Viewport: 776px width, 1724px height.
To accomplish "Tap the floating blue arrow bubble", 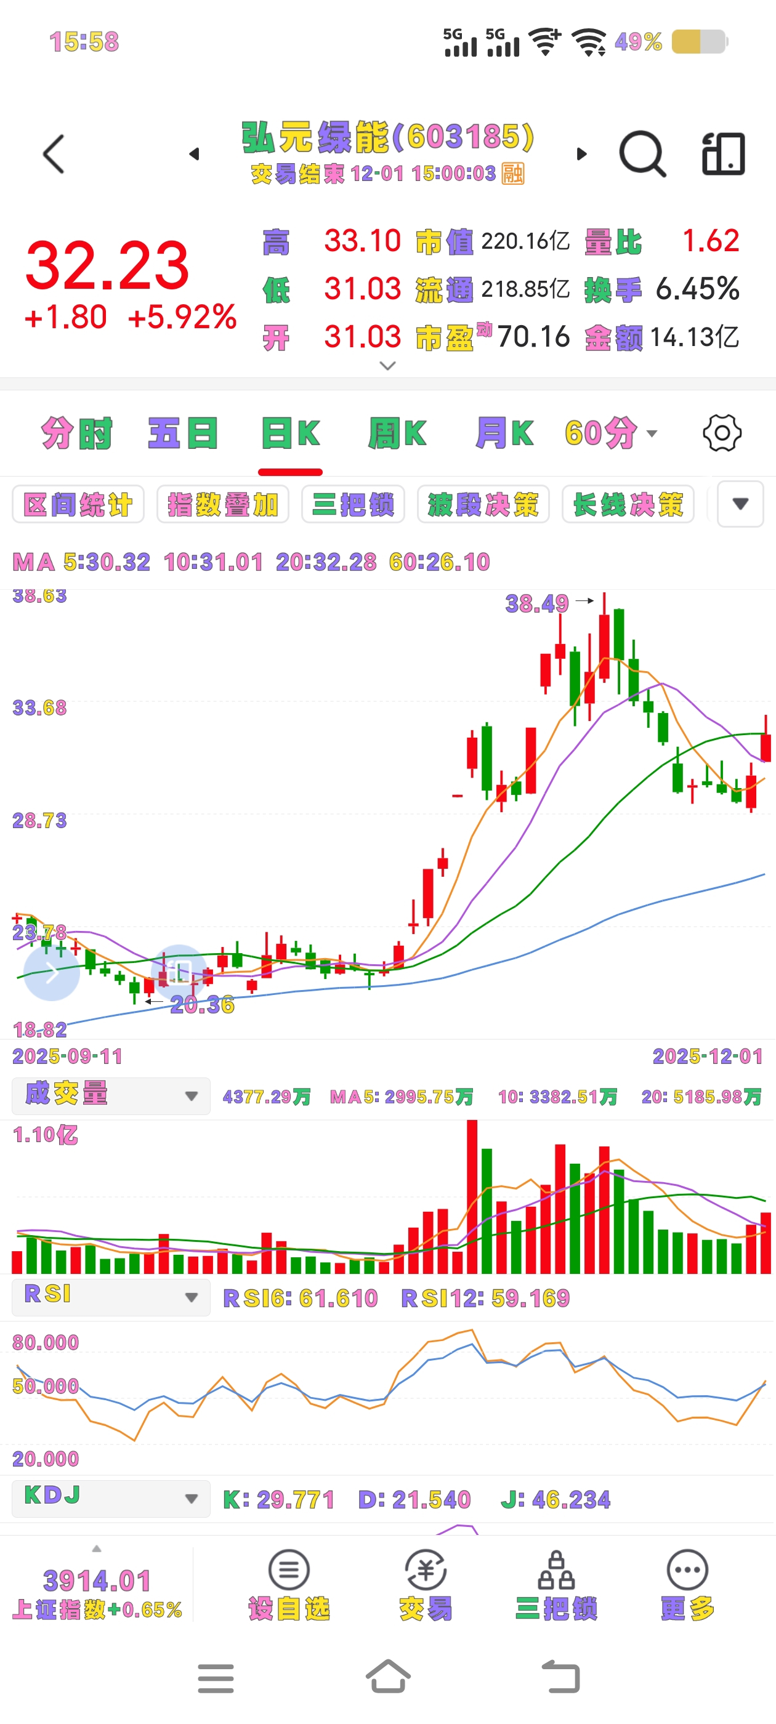I will [52, 973].
